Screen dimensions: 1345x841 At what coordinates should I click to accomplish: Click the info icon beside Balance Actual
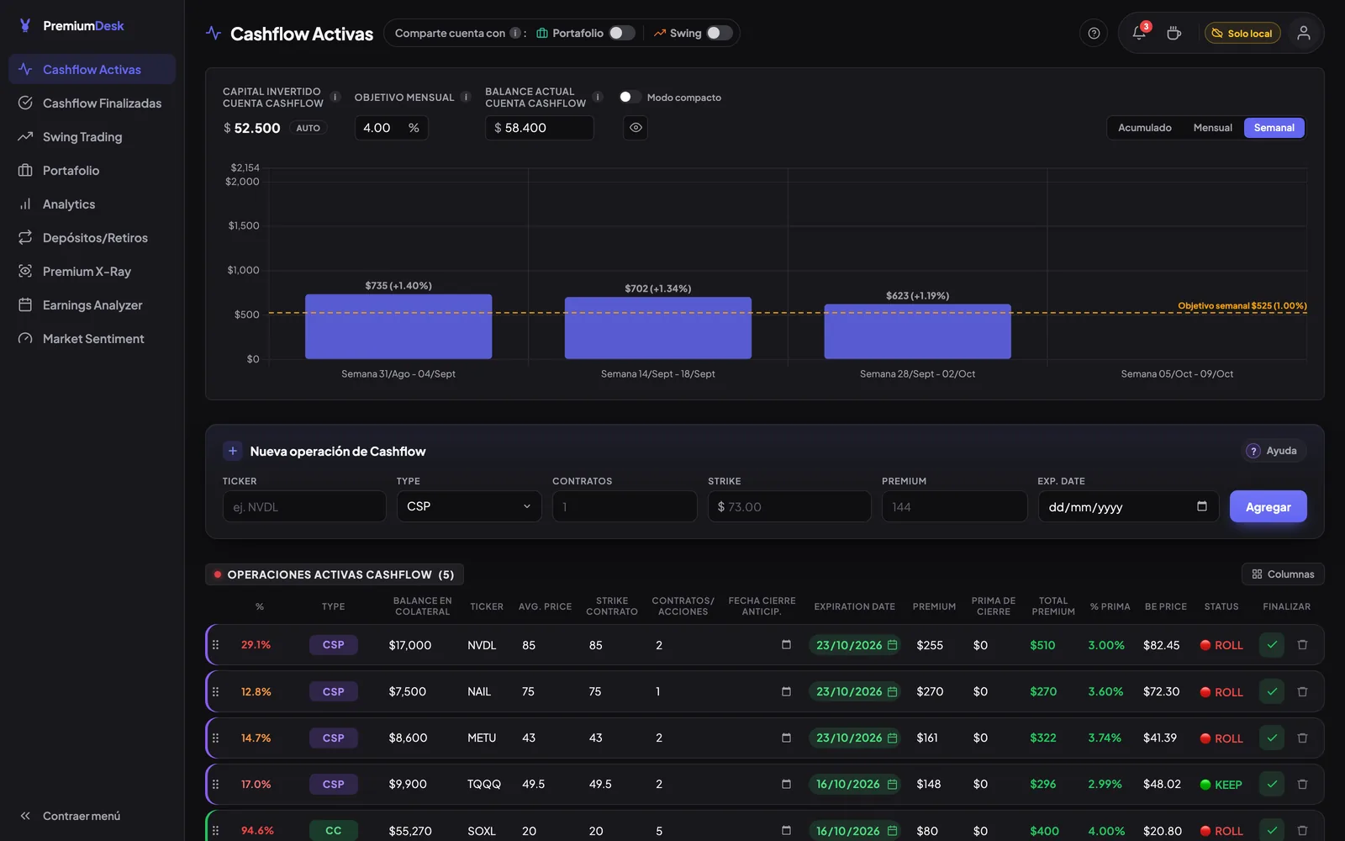[x=598, y=97]
